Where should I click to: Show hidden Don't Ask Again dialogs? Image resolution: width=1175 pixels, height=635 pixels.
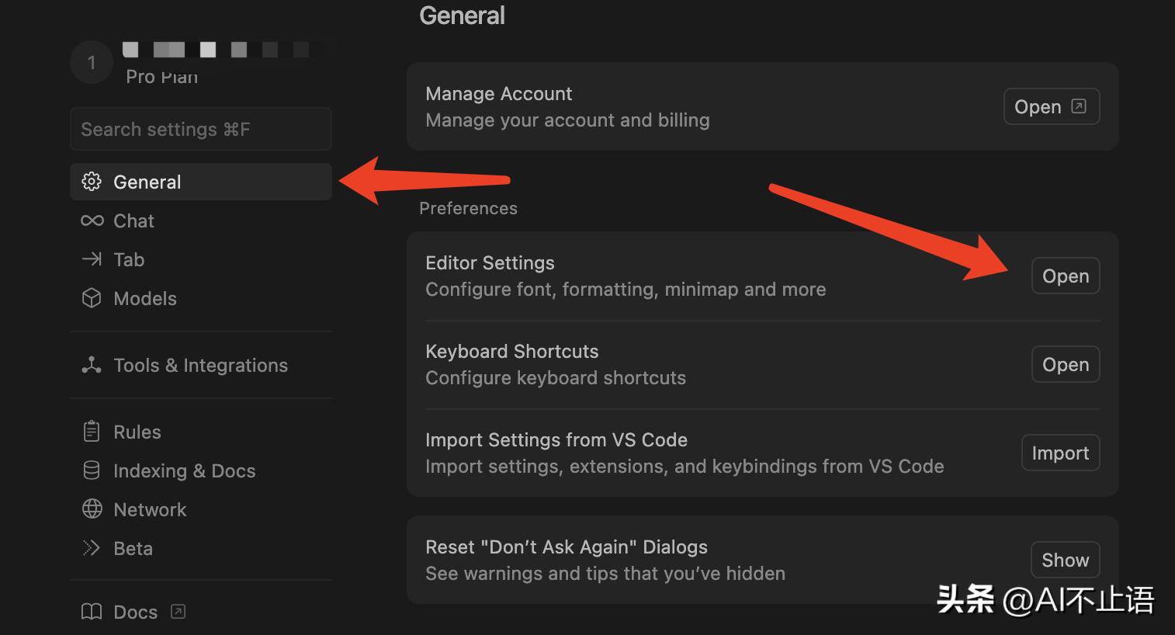[x=1065, y=560]
